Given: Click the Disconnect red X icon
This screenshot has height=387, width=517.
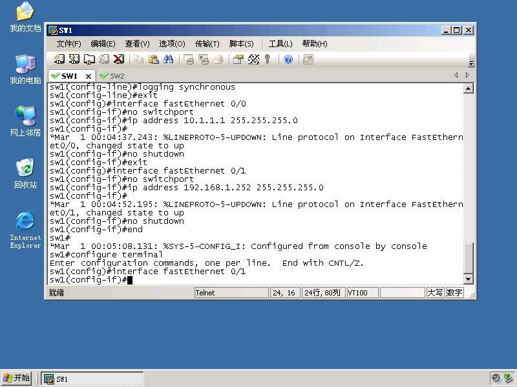Looking at the screenshot, I should click(x=119, y=59).
